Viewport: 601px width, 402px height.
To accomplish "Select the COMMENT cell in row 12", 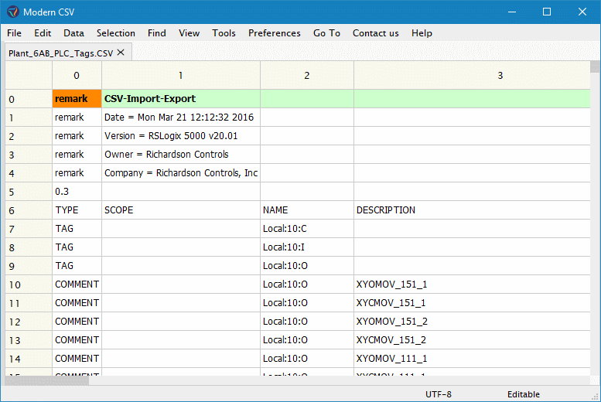I will point(77,321).
